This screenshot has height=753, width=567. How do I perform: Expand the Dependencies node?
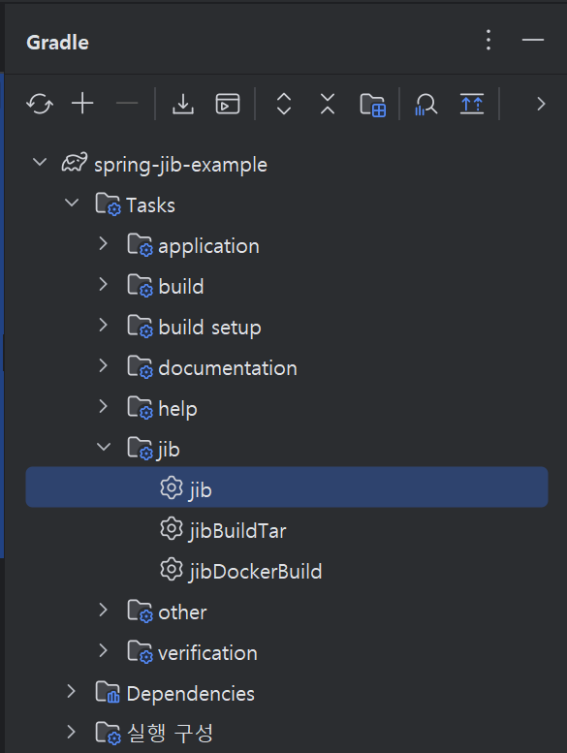coord(71,691)
